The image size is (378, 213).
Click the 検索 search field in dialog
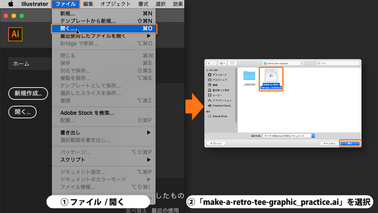338,63
